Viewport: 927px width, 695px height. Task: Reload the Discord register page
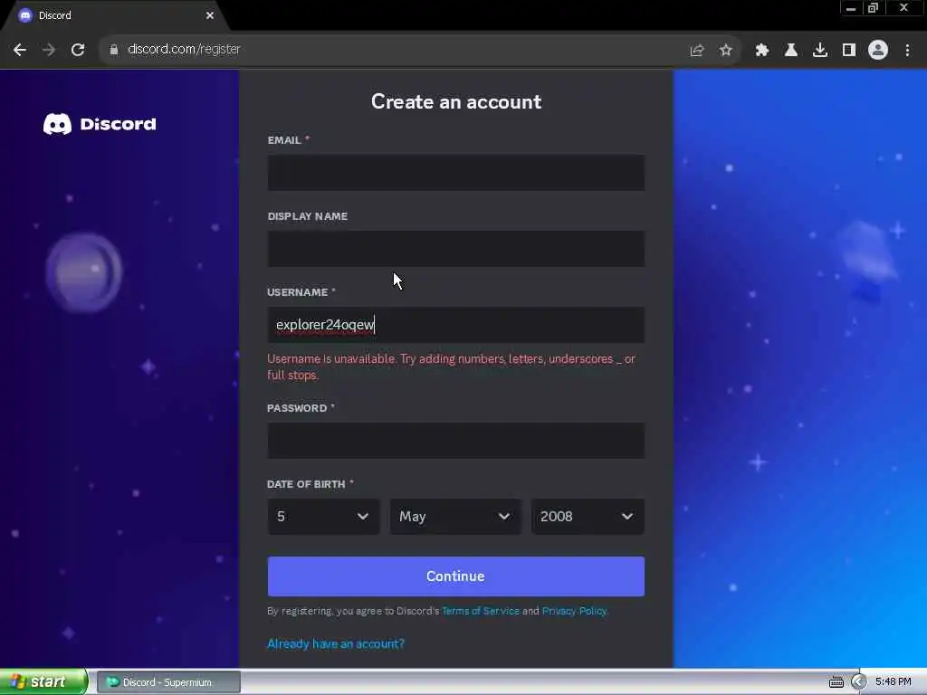coord(78,50)
